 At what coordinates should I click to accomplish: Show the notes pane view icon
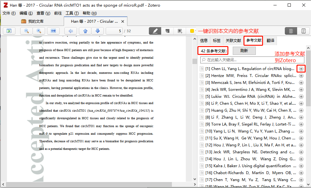(303, 31)
